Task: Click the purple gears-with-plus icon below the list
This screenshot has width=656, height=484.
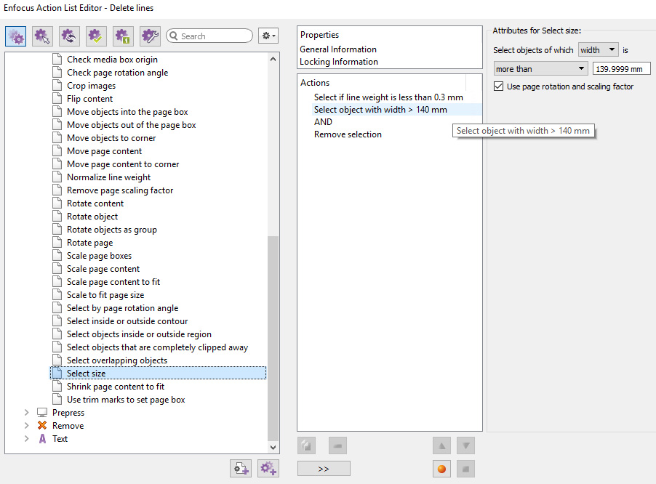Action: coord(268,469)
